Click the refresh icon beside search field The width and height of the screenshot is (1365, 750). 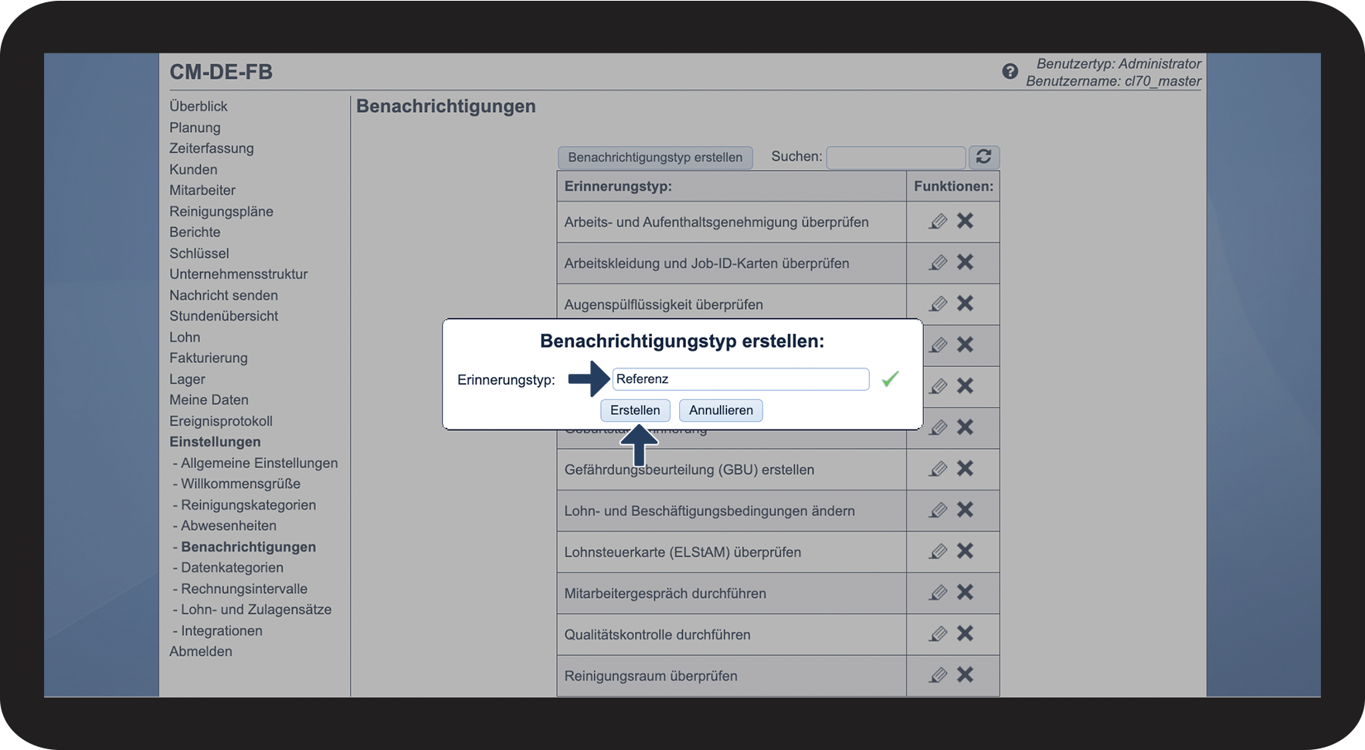(x=983, y=157)
